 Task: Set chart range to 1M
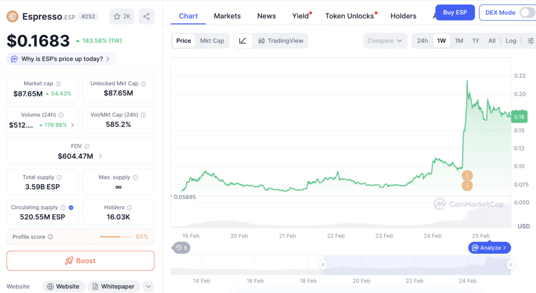pyautogui.click(x=459, y=41)
